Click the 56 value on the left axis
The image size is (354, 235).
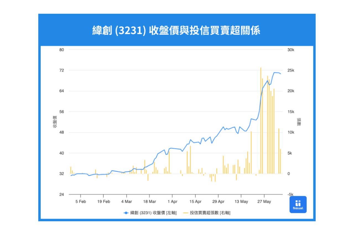click(61, 112)
